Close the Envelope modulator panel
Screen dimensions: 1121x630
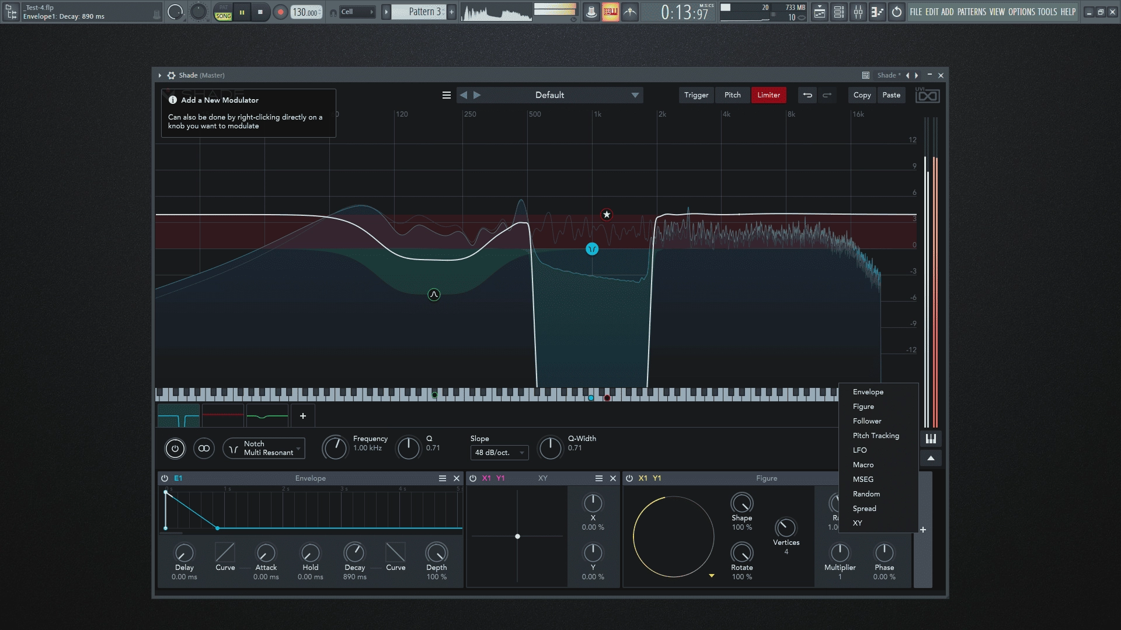[x=457, y=478]
